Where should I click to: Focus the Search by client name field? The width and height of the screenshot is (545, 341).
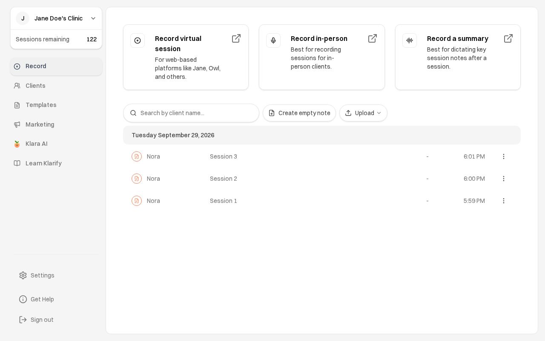191,113
